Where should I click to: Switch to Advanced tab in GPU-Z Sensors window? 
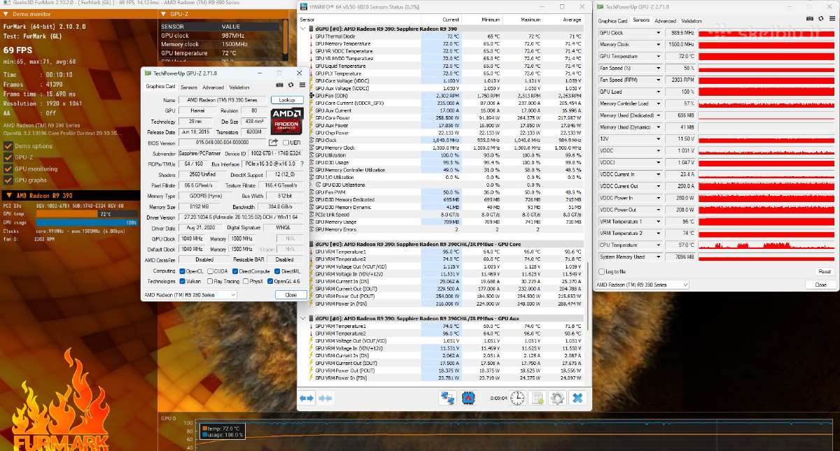pyautogui.click(x=665, y=21)
